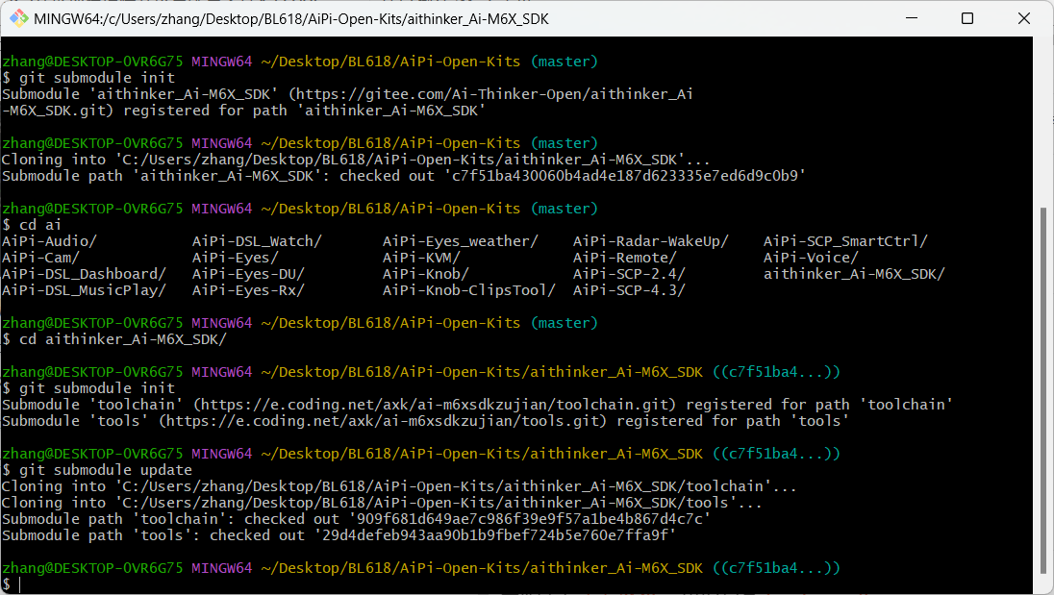Click the AiPi-Voice/ directory name
The height and width of the screenshot is (595, 1054).
(811, 258)
